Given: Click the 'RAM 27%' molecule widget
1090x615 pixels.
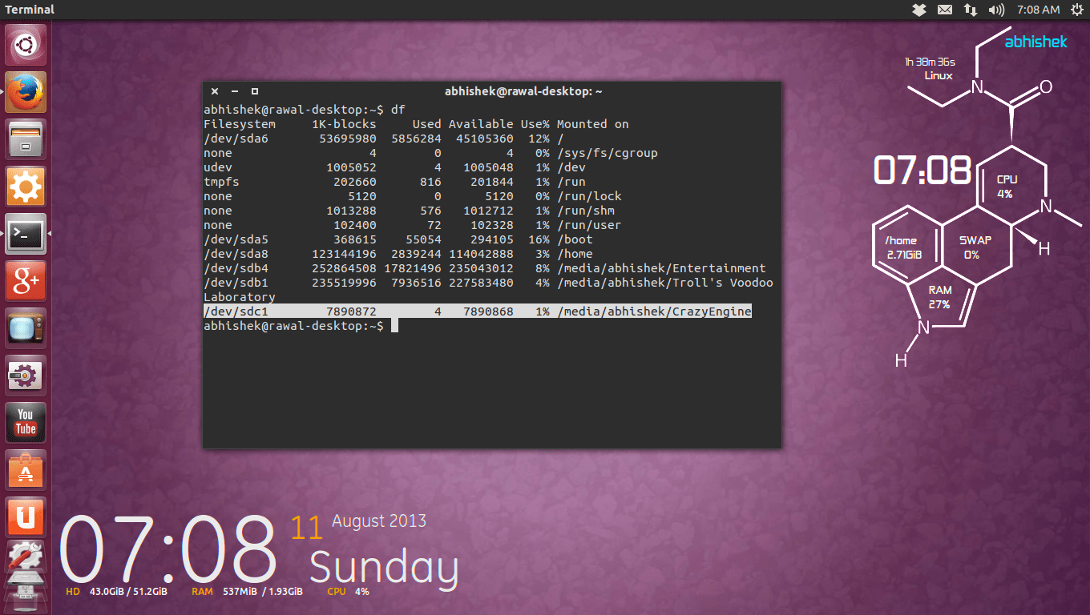Looking at the screenshot, I should [x=940, y=297].
